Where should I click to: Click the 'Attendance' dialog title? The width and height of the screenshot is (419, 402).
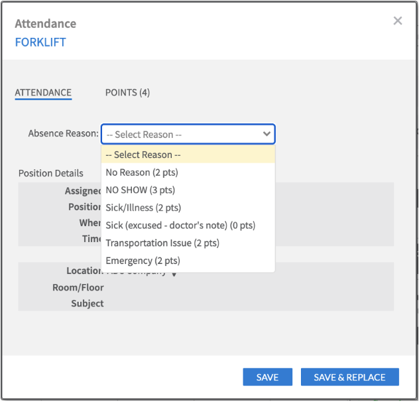[46, 23]
